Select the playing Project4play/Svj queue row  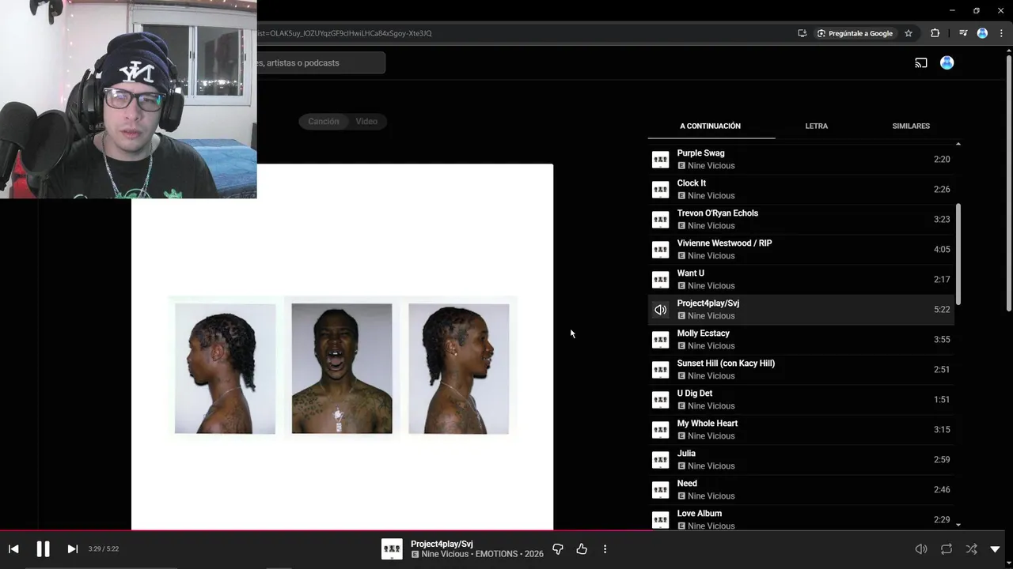click(801, 309)
